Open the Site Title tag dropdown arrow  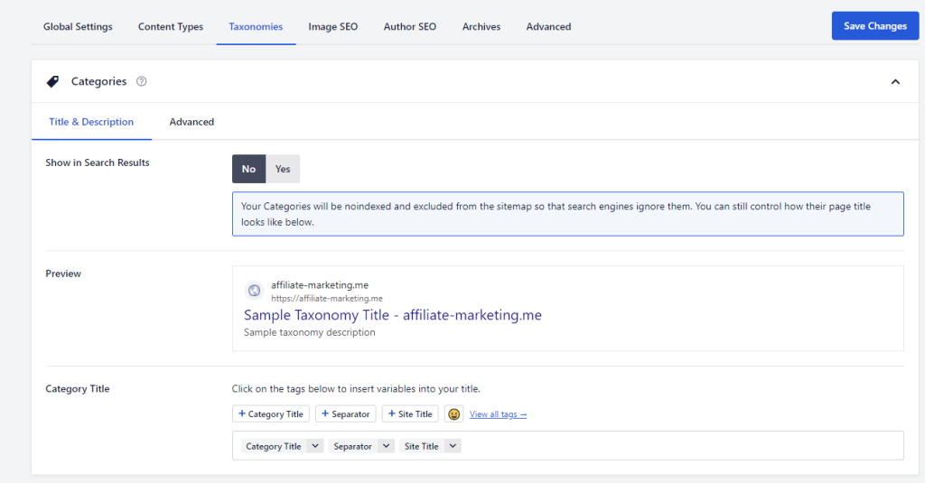tap(453, 446)
